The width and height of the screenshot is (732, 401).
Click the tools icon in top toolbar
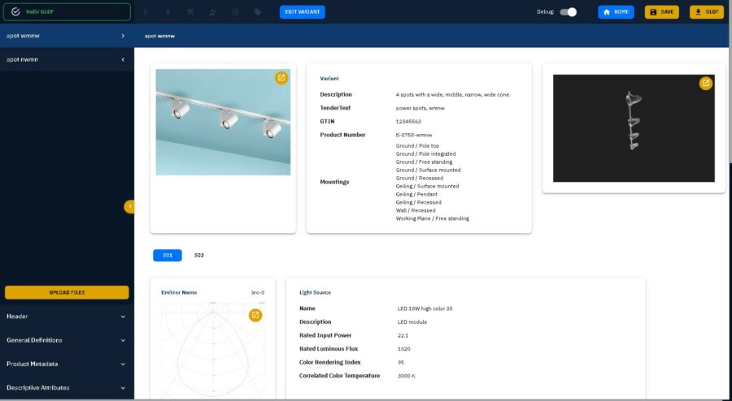click(x=190, y=12)
